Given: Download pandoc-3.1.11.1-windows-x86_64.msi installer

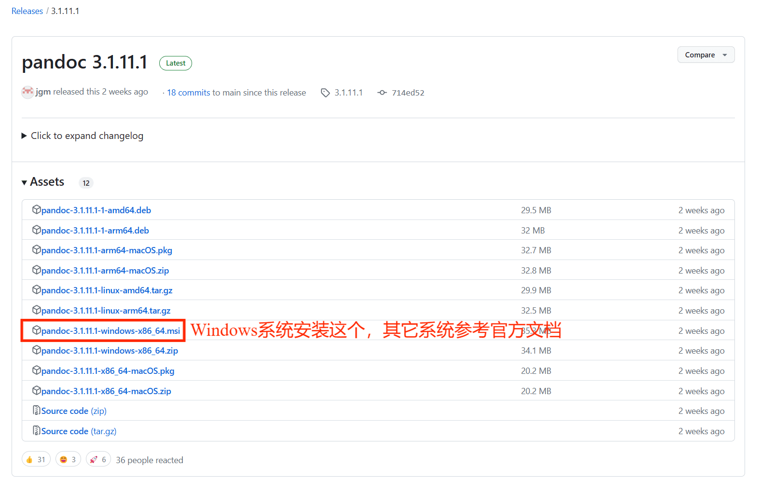Looking at the screenshot, I should pyautogui.click(x=111, y=331).
